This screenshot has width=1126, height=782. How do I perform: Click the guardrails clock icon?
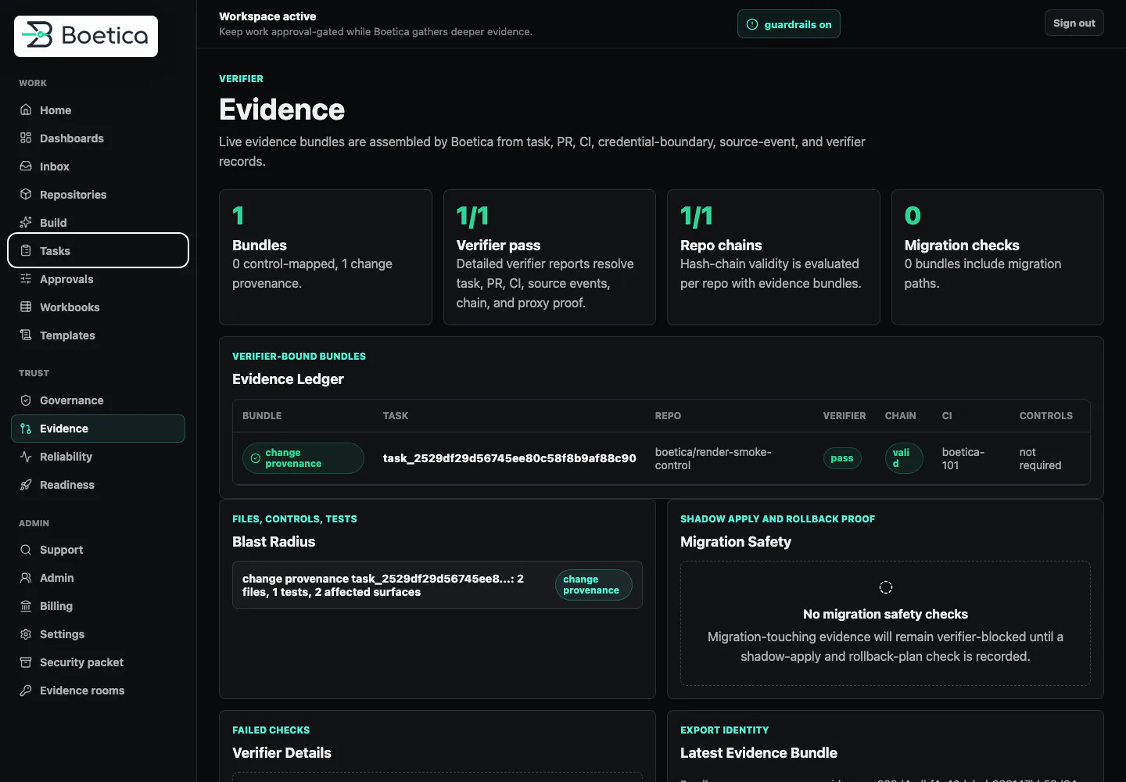752,24
